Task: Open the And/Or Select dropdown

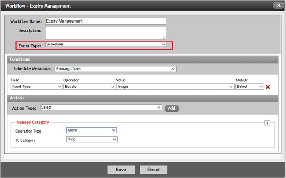Action: tap(250, 87)
